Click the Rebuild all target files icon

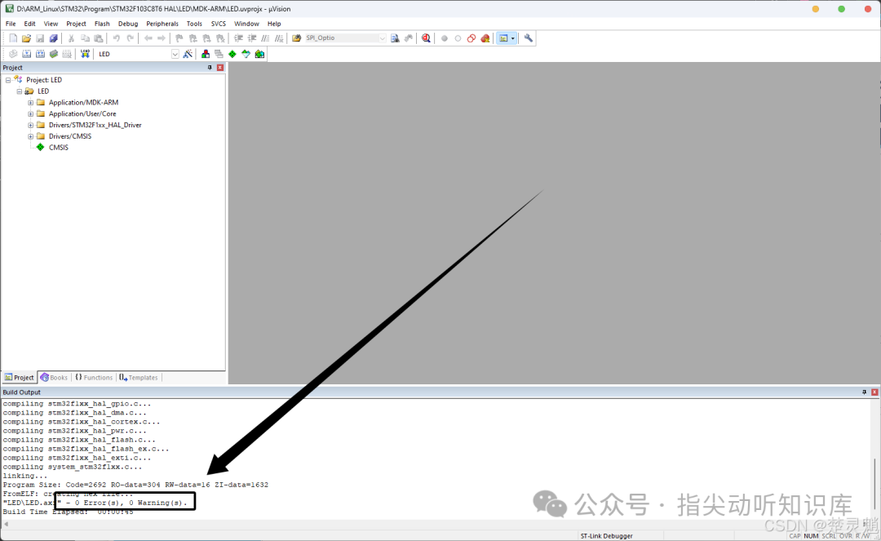pyautogui.click(x=40, y=54)
